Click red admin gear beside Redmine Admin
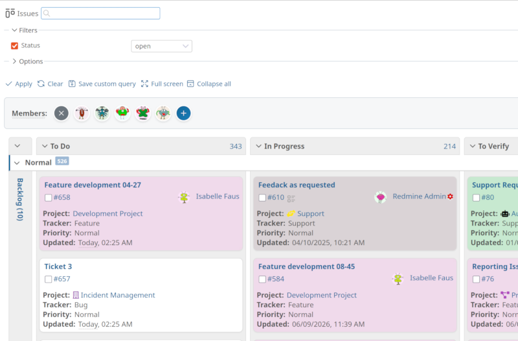Image resolution: width=518 pixels, height=341 pixels. pyautogui.click(x=450, y=196)
